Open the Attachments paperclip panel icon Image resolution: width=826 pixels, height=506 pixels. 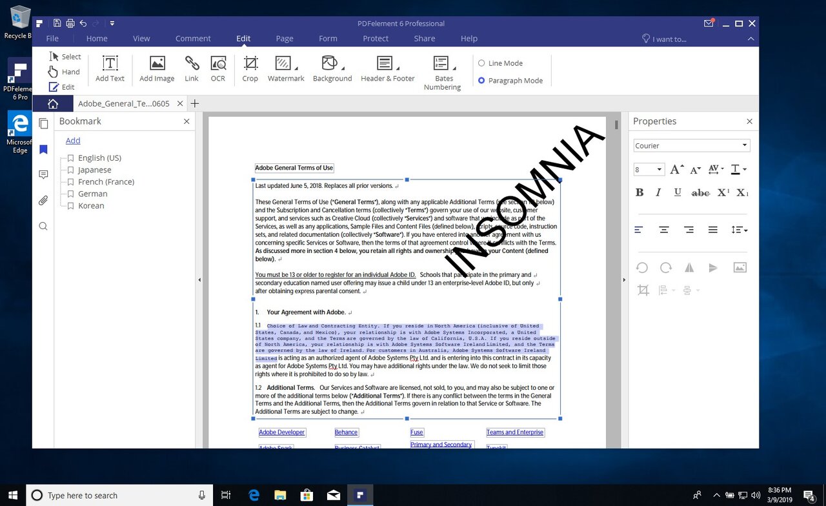click(x=43, y=201)
